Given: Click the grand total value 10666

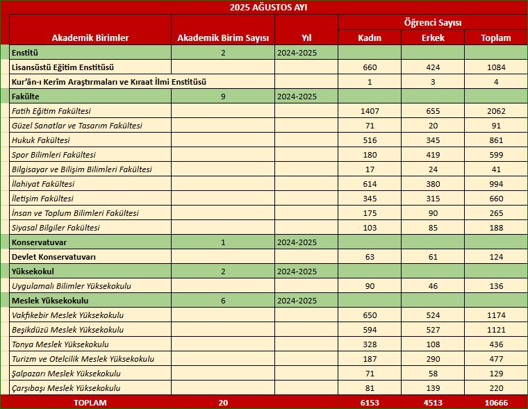Looking at the screenshot, I should (496, 402).
